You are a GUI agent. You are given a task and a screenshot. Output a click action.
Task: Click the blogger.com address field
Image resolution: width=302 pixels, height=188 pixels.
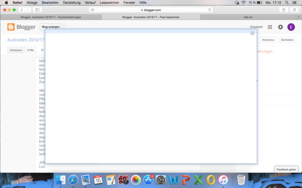coord(151,10)
